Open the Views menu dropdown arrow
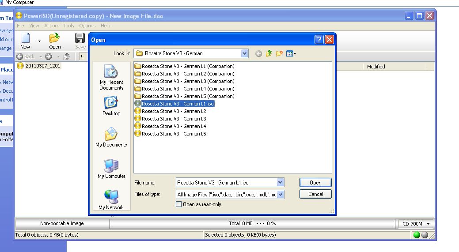Viewport: 459px width, 252px height. coord(295,54)
